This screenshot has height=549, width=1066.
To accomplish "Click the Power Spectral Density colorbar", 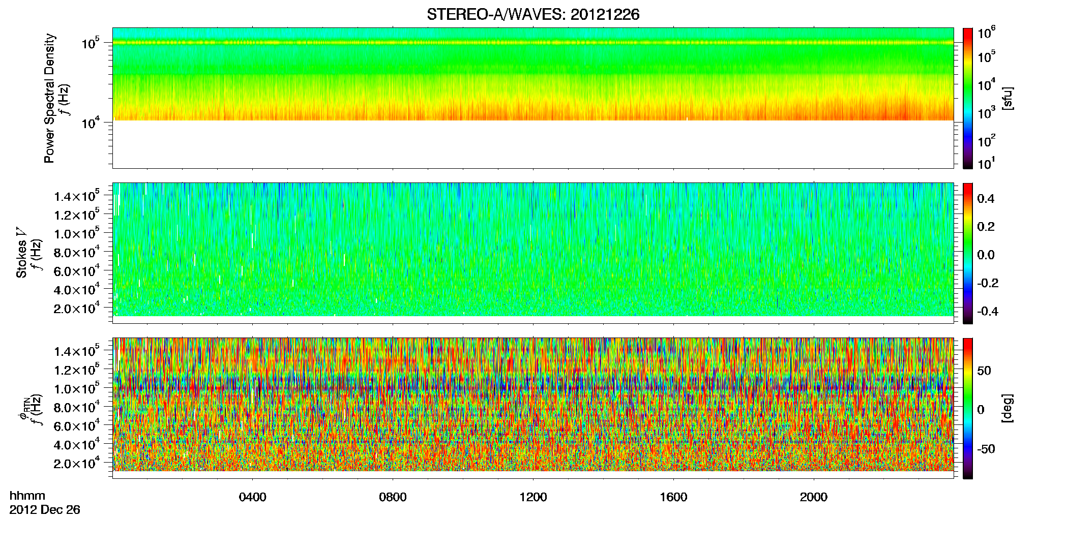I will tap(968, 98).
